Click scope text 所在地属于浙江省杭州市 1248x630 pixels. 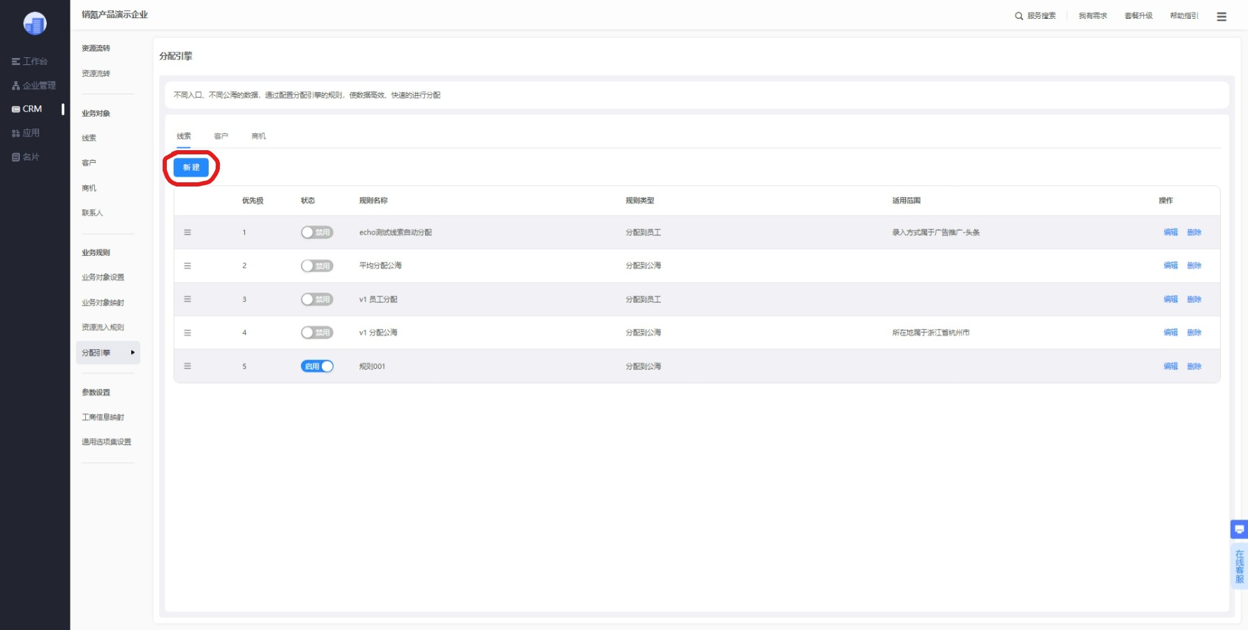point(931,332)
